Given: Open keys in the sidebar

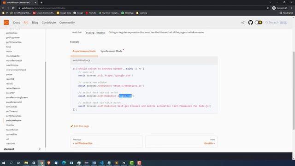Looking at the screenshot, I should point(8,47).
